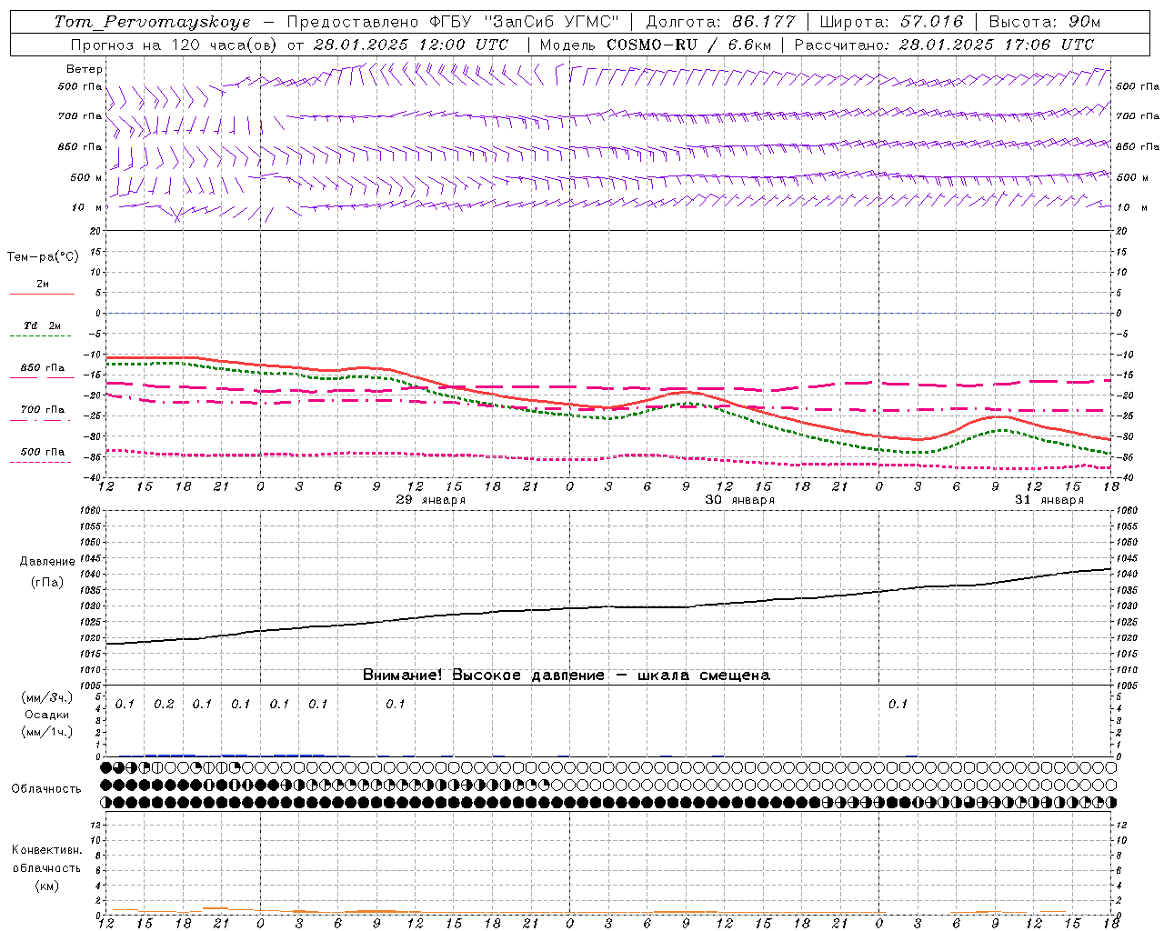Click the station name Tom_Pervomayskoye
The width and height of the screenshot is (1164, 931).
point(152,22)
